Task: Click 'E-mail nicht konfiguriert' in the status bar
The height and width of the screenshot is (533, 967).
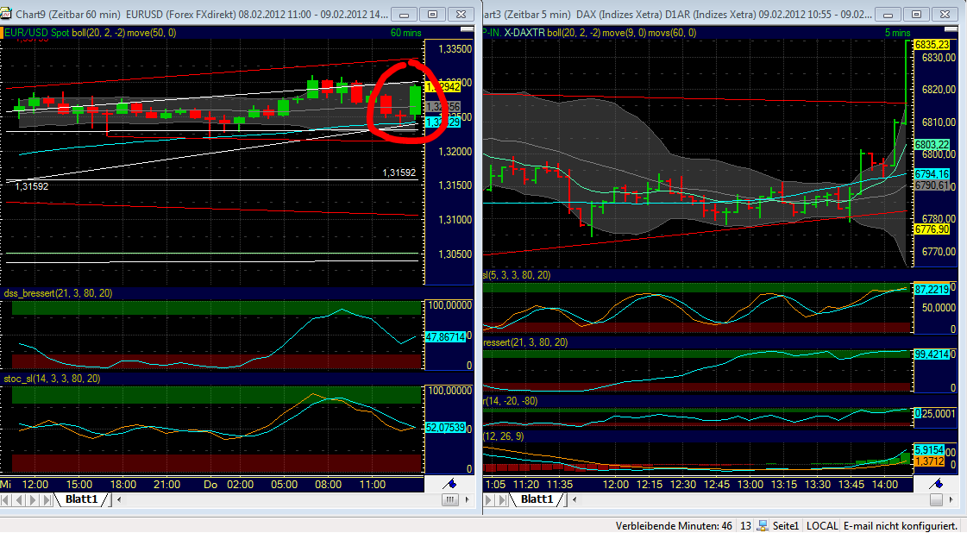Action: [901, 524]
